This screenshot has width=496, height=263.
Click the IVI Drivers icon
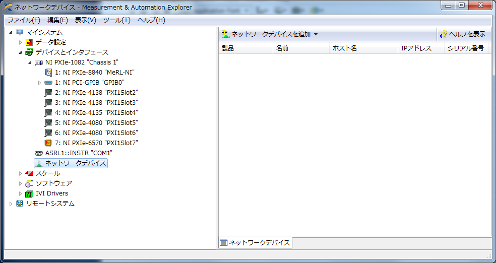pyautogui.click(x=29, y=193)
